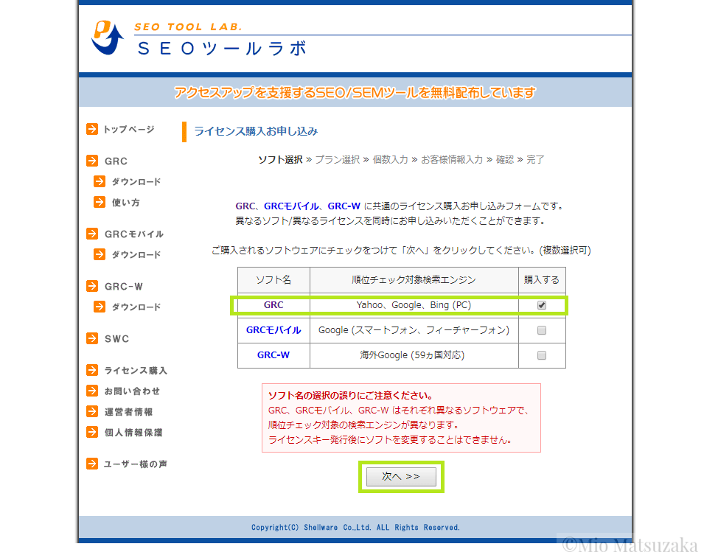The width and height of the screenshot is (704, 555).
Task: Open the GRC-W link in the table
Action: (x=273, y=355)
